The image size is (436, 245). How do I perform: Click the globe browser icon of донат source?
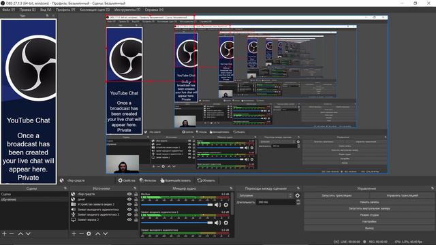(73, 199)
